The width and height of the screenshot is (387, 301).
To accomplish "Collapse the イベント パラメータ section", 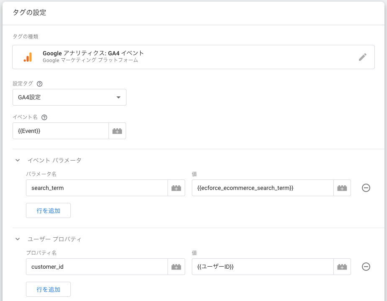I will click(18, 160).
